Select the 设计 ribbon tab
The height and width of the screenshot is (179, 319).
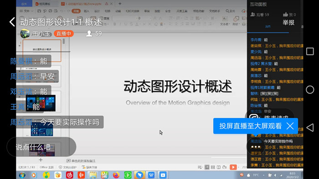[x=97, y=11]
